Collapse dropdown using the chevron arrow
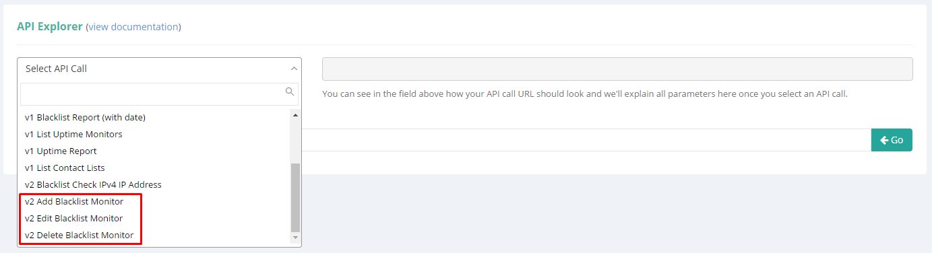The width and height of the screenshot is (932, 253). [x=293, y=69]
